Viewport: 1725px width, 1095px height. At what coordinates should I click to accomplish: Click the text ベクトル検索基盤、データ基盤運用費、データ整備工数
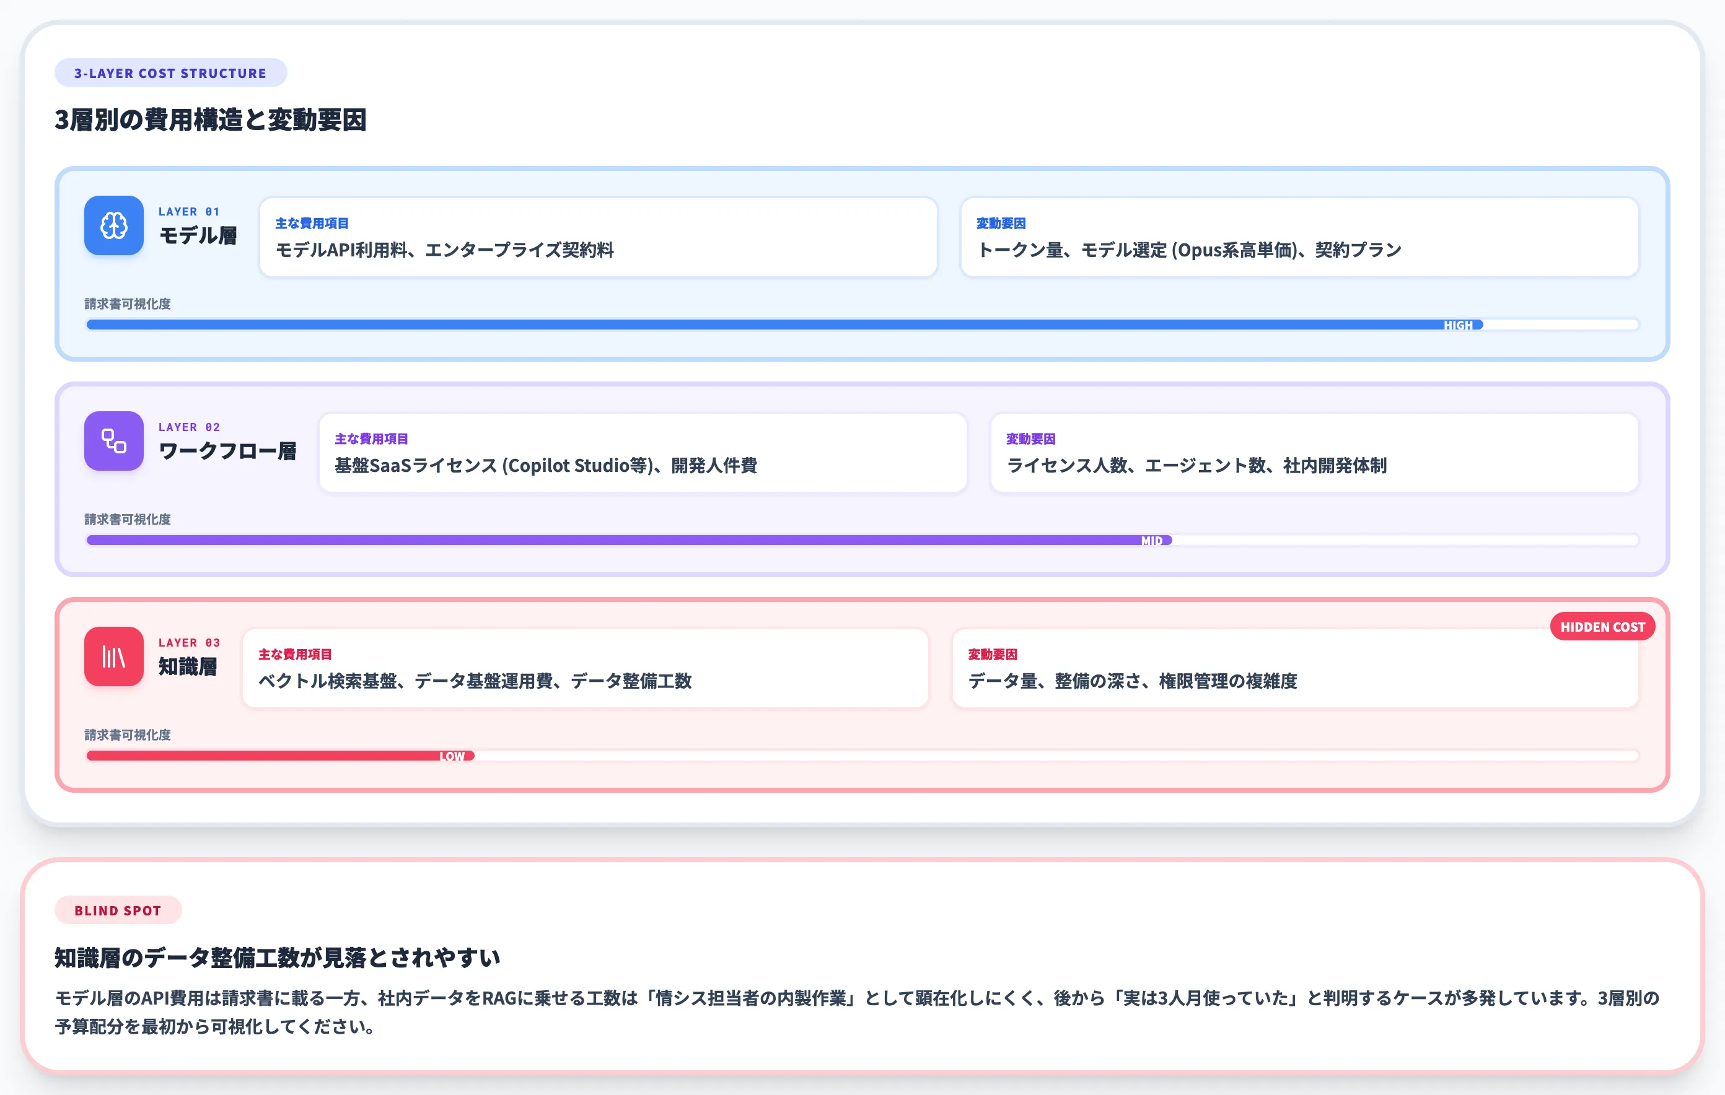[475, 681]
